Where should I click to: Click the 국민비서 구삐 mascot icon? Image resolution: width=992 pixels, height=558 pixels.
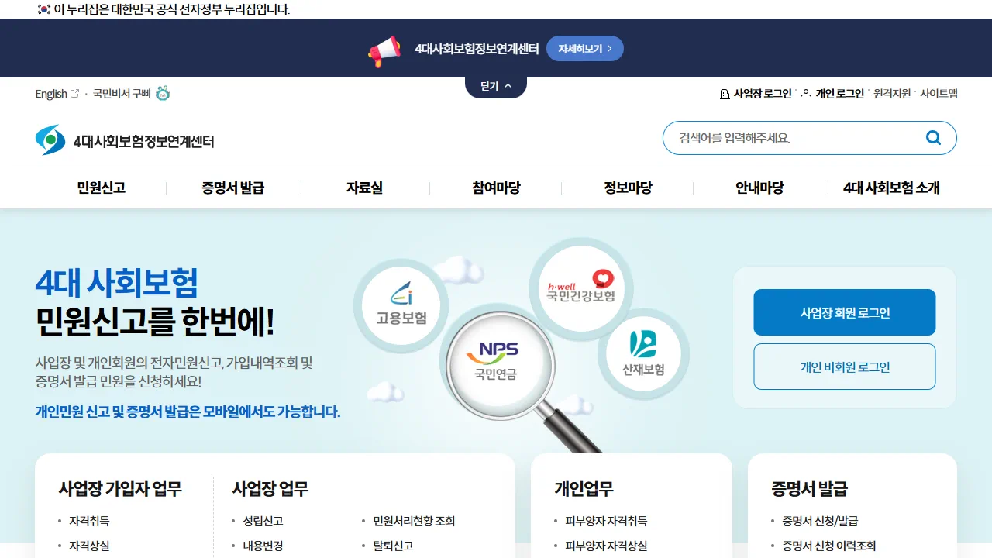[163, 93]
